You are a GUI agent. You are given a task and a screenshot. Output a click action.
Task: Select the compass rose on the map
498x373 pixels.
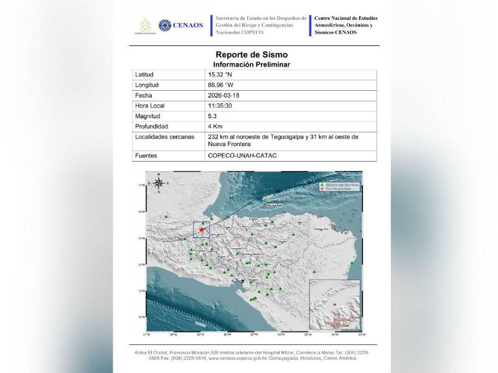pos(157,183)
